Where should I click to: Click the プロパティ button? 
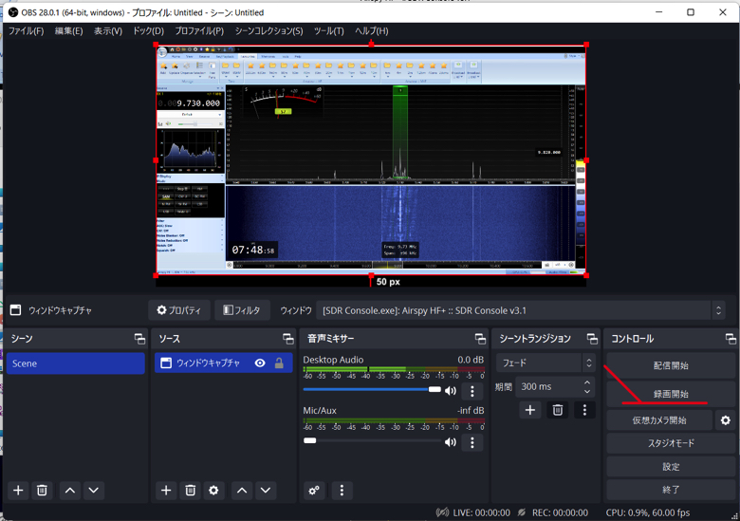pyautogui.click(x=179, y=310)
